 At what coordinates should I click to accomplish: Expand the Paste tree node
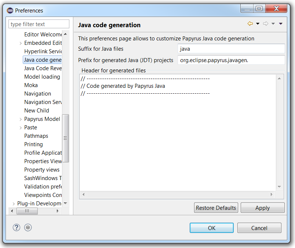[21, 127]
